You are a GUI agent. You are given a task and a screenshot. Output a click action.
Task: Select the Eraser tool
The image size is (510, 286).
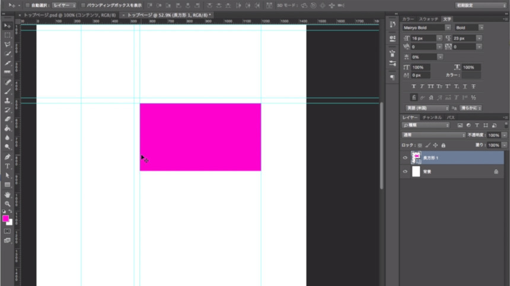7,119
